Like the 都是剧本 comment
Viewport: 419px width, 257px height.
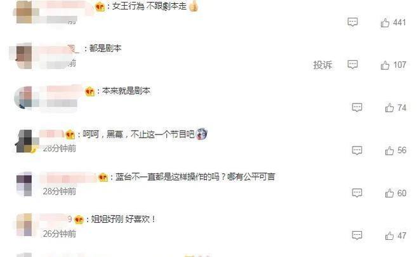click(385, 65)
